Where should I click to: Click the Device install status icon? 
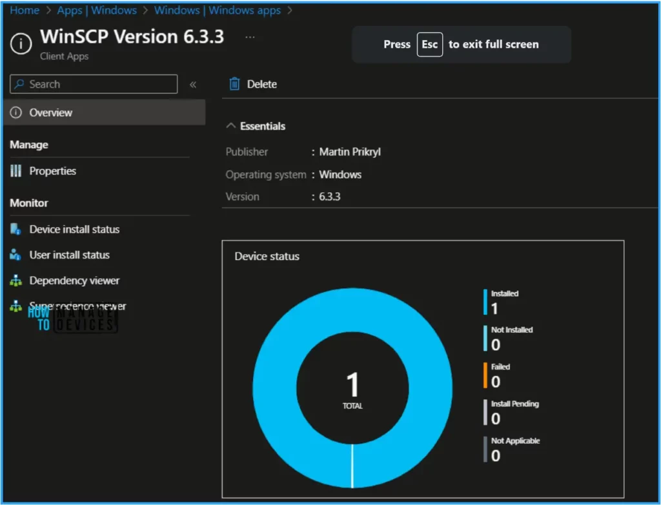pyautogui.click(x=15, y=229)
